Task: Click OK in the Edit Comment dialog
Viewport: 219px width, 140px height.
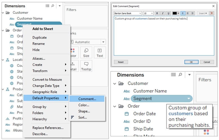Action: pos(191,62)
